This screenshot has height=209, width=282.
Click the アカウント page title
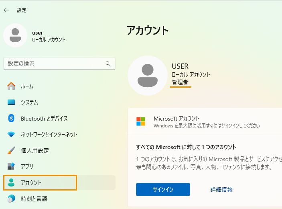(x=148, y=30)
